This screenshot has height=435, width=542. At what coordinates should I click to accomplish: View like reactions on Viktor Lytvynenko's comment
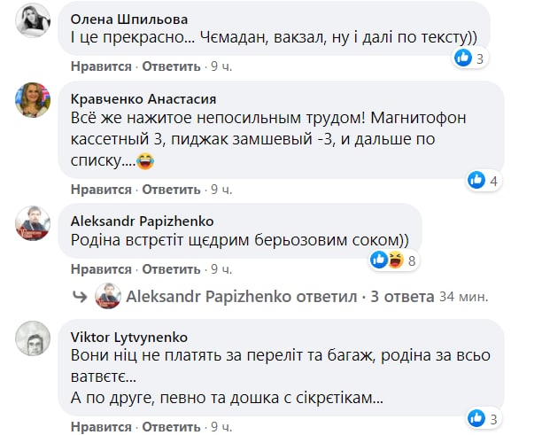[484, 418]
